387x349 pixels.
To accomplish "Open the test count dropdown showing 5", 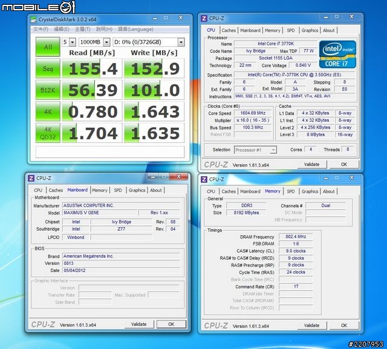I will point(69,42).
